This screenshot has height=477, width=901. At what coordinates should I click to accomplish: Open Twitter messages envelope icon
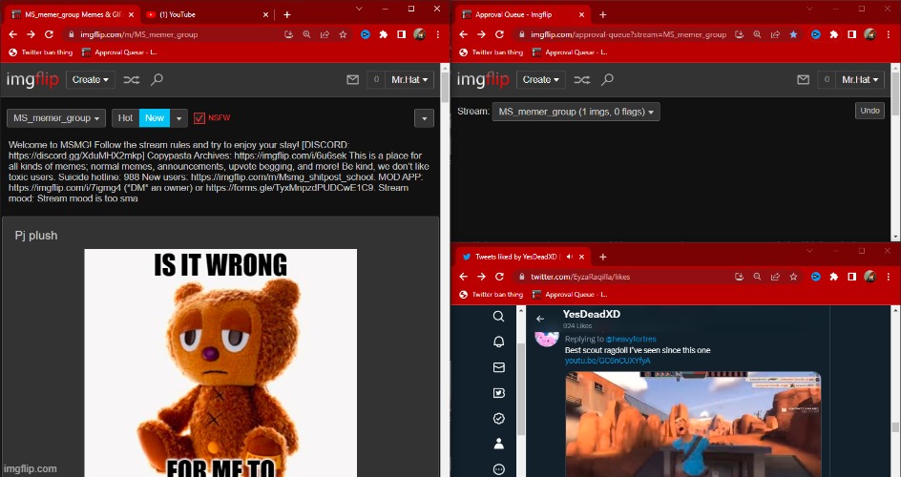click(499, 367)
